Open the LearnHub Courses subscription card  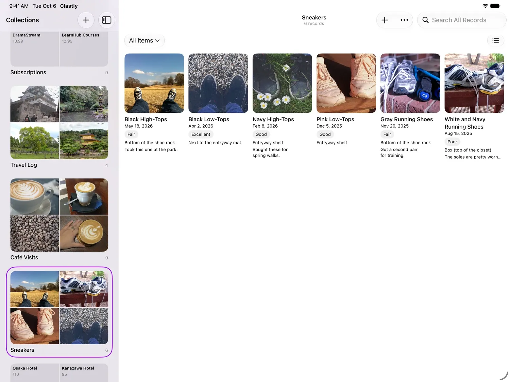(84, 49)
